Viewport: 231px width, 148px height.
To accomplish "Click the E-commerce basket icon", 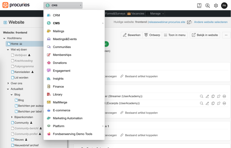I will (49, 110).
